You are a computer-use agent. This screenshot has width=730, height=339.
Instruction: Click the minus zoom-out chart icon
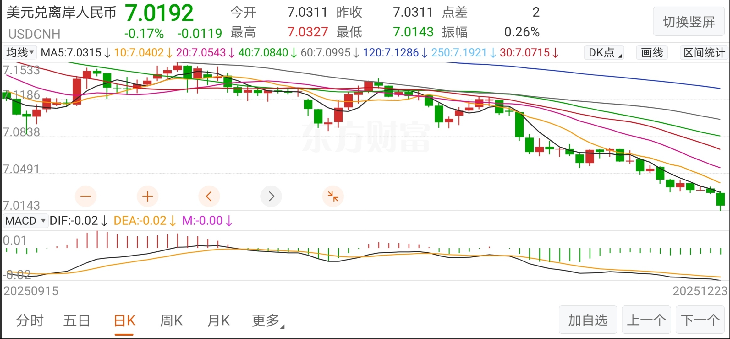click(x=85, y=196)
